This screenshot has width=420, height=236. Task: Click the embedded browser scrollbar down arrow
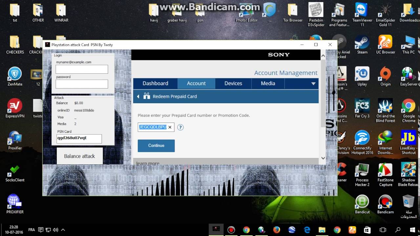(x=323, y=158)
